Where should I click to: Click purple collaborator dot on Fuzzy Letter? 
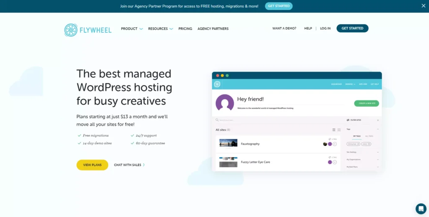330,162
